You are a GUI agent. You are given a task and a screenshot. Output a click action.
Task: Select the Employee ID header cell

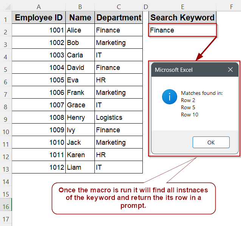39,18
